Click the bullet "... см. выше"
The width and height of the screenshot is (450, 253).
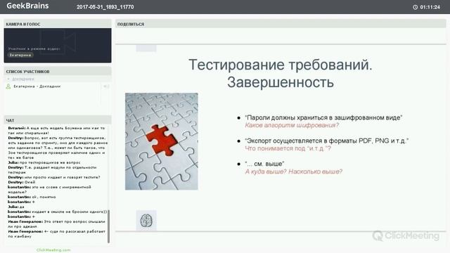click(x=264, y=164)
